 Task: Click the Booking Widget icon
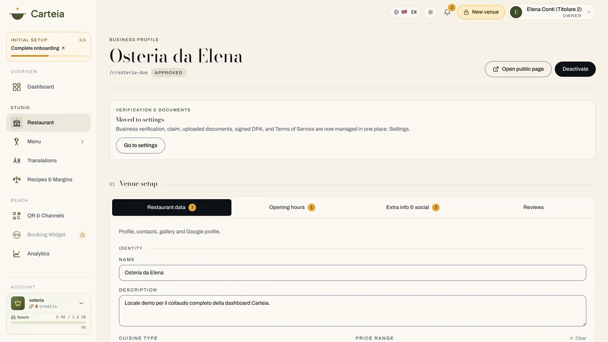(x=17, y=235)
